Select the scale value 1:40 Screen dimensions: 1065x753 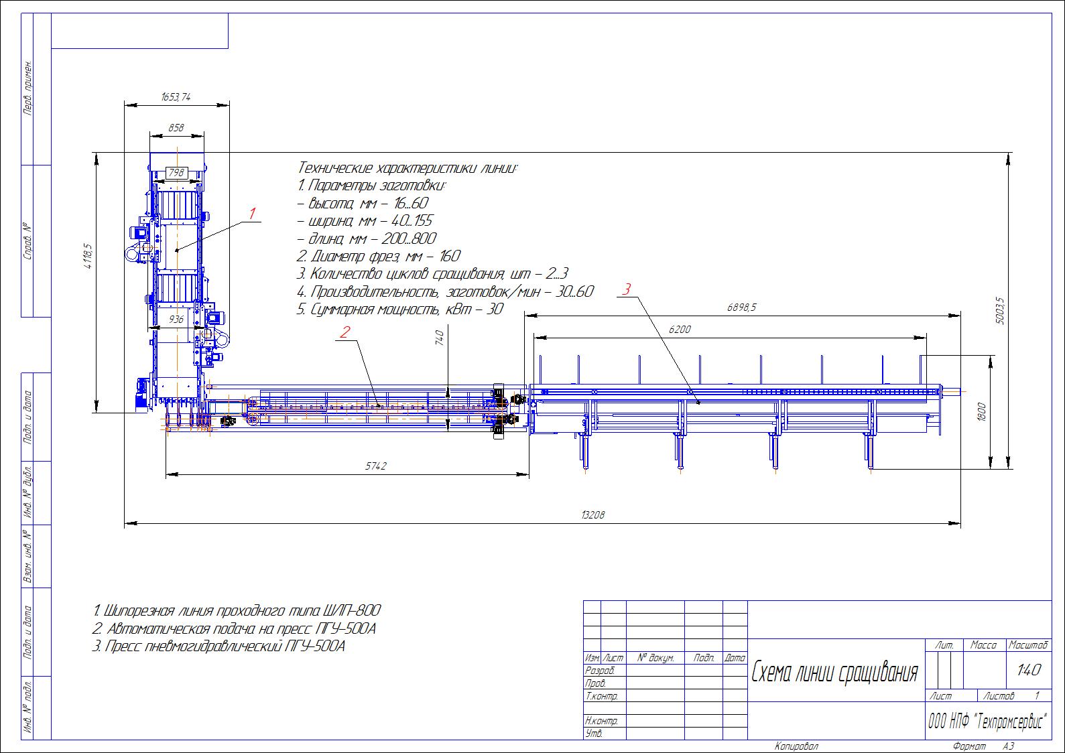tap(1029, 670)
